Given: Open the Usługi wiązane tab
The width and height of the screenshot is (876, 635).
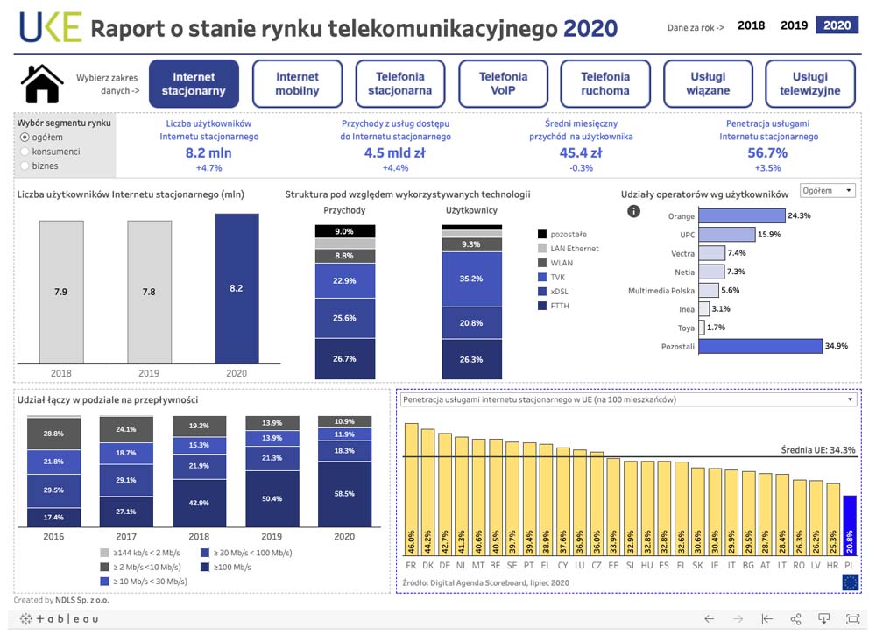Looking at the screenshot, I should pyautogui.click(x=708, y=84).
